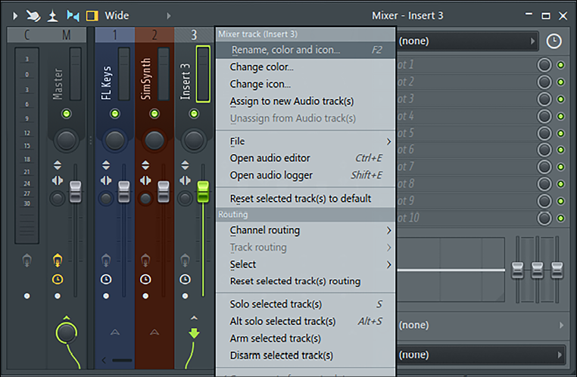Click the mixer view panel layout icon
Screen dimensions: 577x377
92,16
